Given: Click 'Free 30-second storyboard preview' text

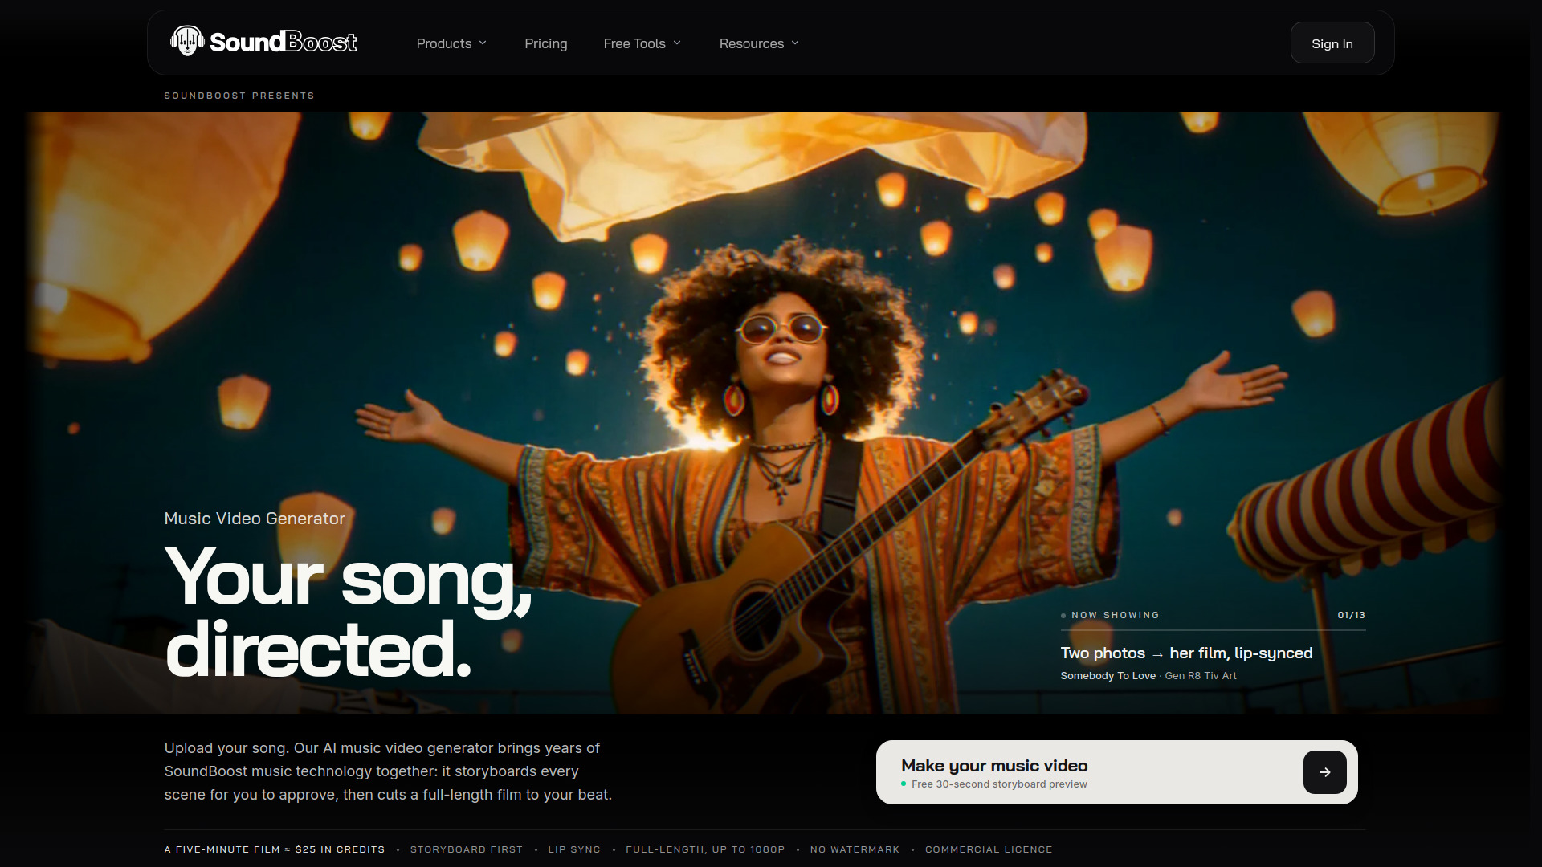Looking at the screenshot, I should (x=999, y=784).
